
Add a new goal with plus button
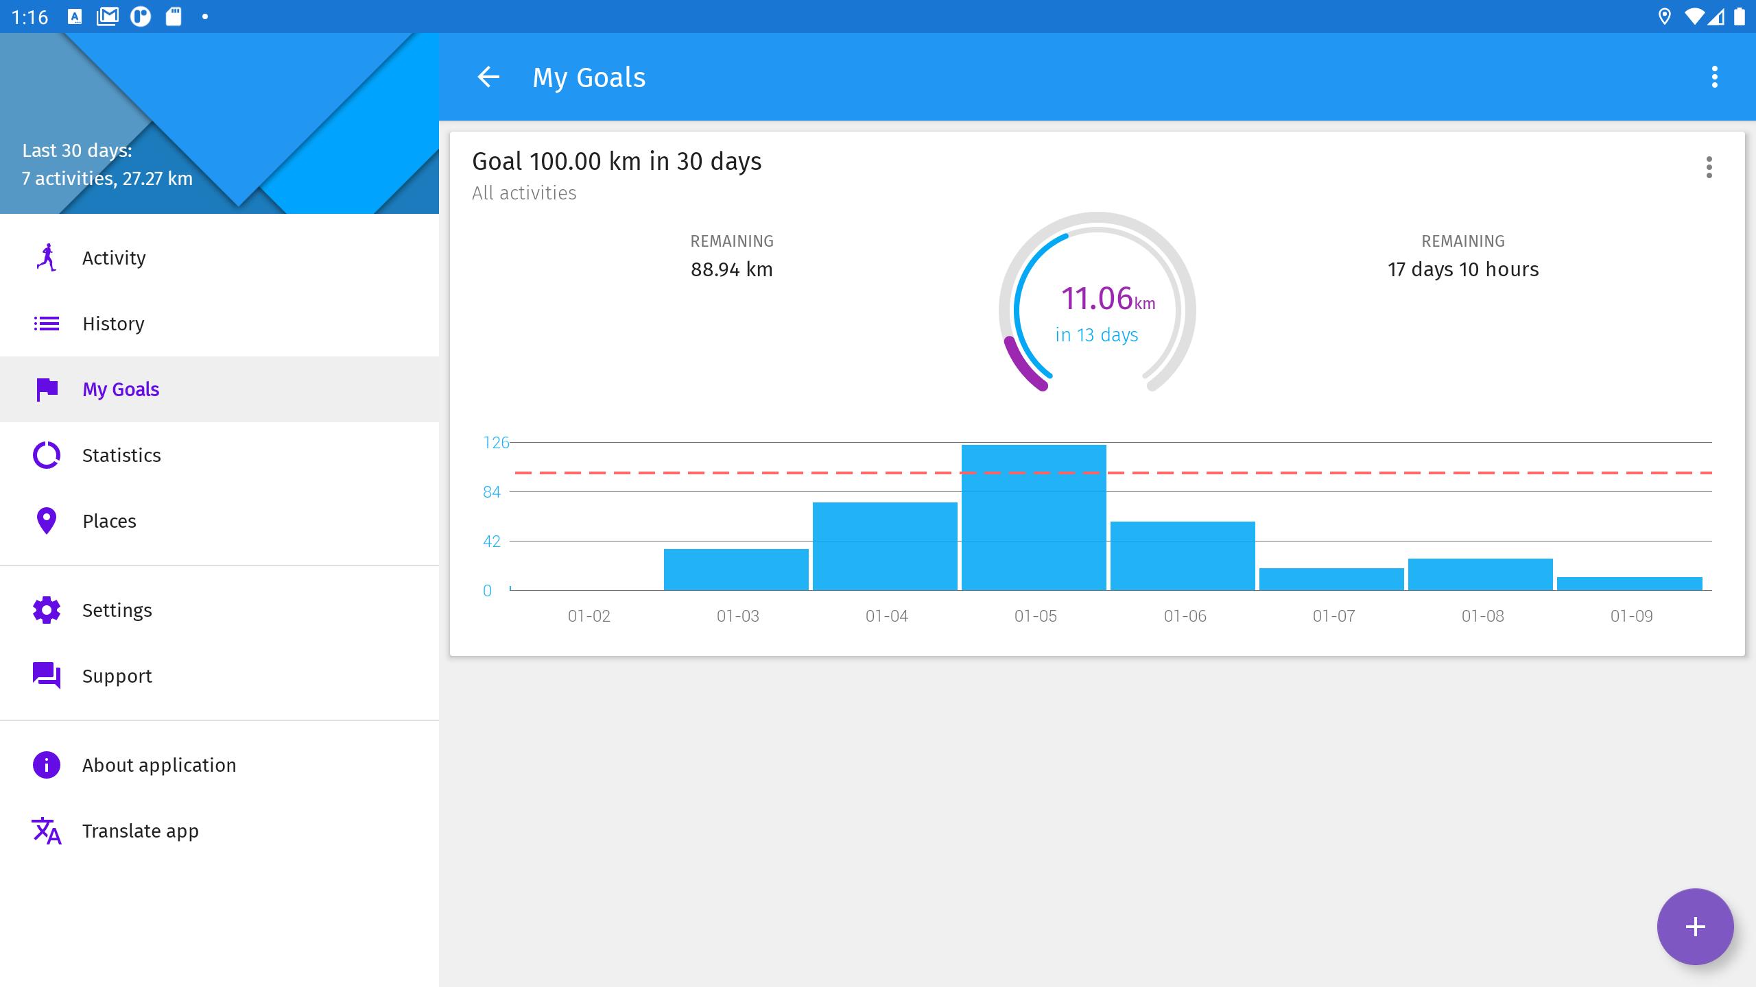(1695, 927)
